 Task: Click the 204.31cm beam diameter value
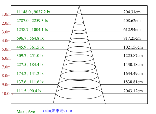(x=132, y=12)
